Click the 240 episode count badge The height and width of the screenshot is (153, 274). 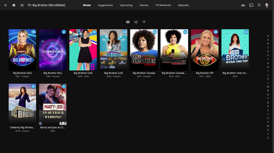coord(155,32)
